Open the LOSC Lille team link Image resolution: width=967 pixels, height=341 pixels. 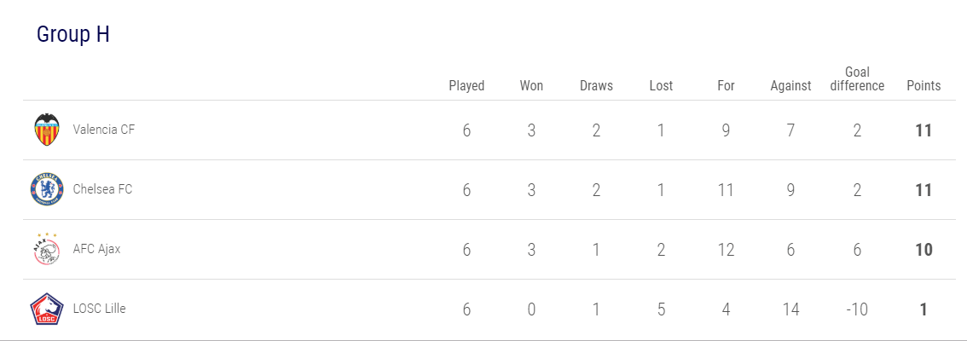[99, 309]
